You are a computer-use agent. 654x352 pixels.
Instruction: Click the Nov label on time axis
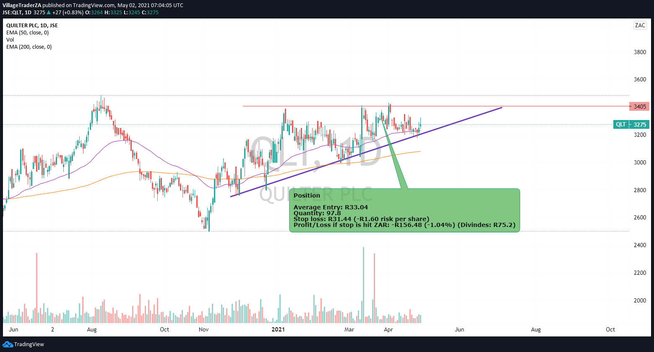[x=204, y=330]
